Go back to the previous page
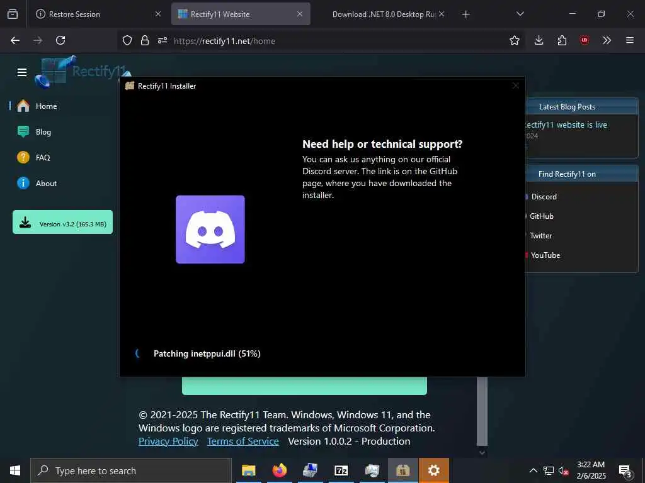645x483 pixels. point(15,40)
